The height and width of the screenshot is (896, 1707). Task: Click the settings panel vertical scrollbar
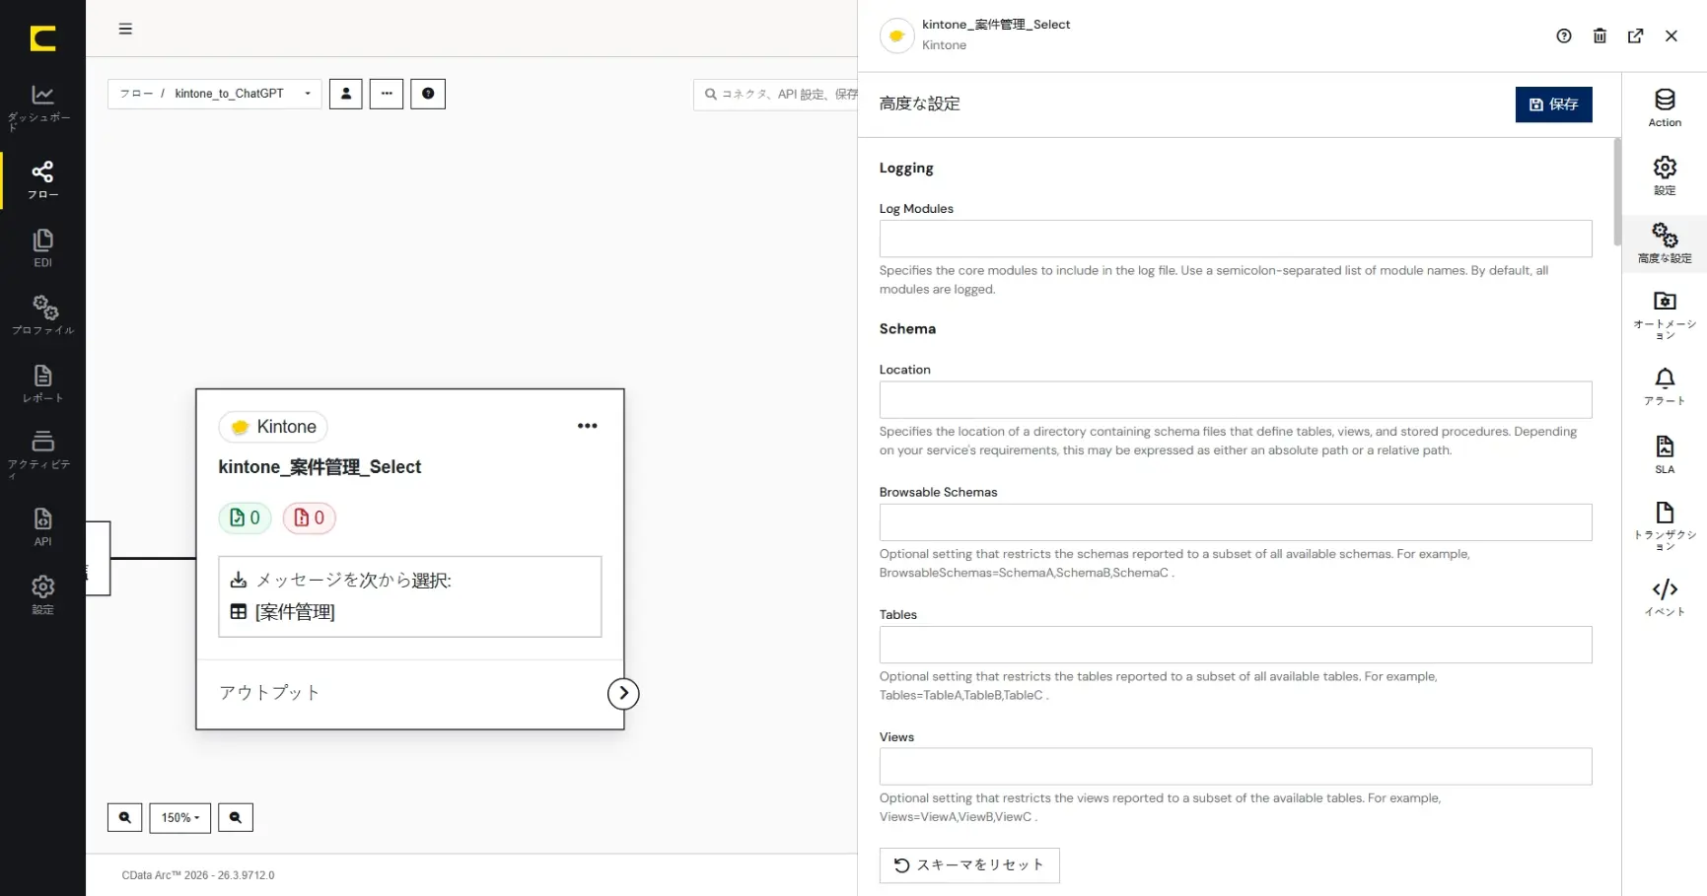coord(1617,192)
